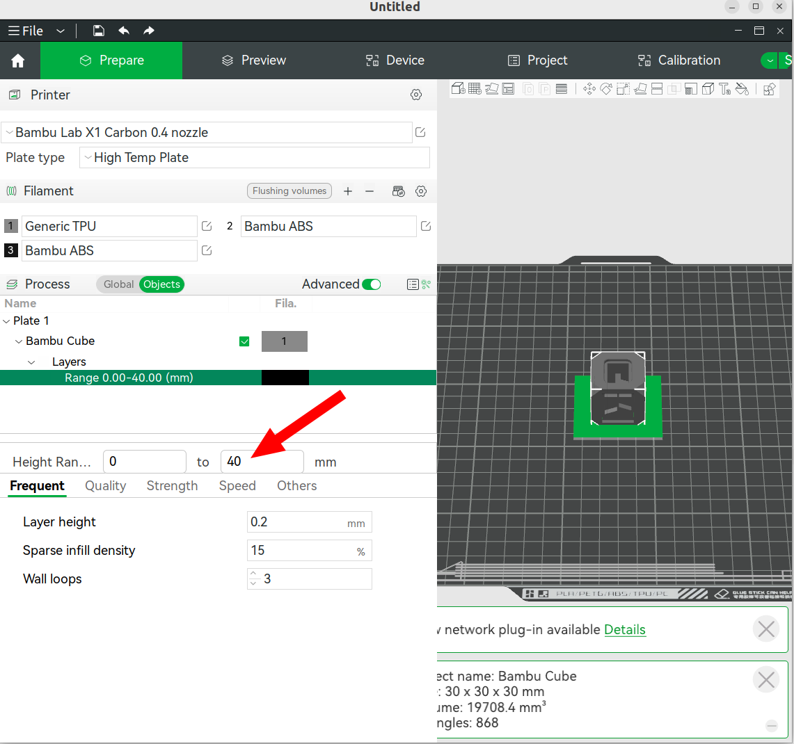Collapse the Plate 1 tree node
Screen dimensions: 794x744
[6, 321]
